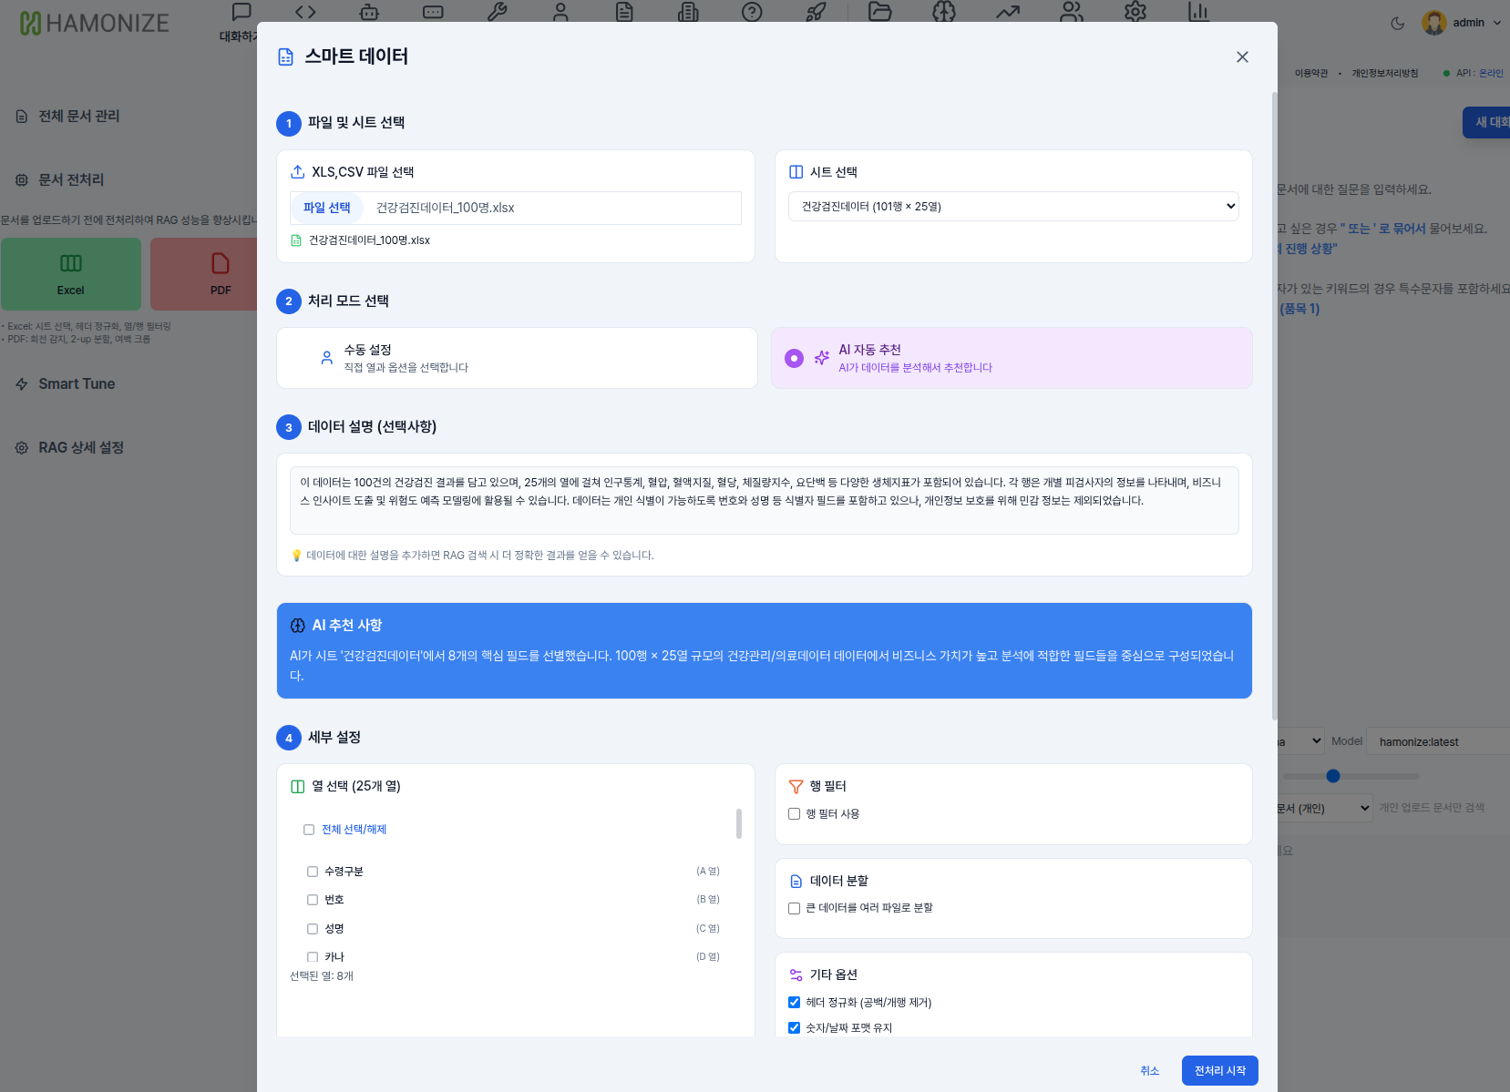This screenshot has height=1092, width=1510.
Task: Open RAG 상세 설정 sidebar item
Action: 80,448
